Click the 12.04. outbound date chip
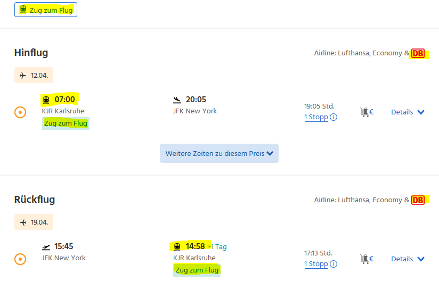 pos(34,76)
